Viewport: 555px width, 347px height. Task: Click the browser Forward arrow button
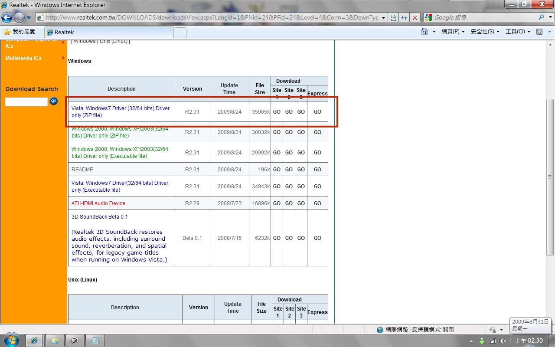19,17
